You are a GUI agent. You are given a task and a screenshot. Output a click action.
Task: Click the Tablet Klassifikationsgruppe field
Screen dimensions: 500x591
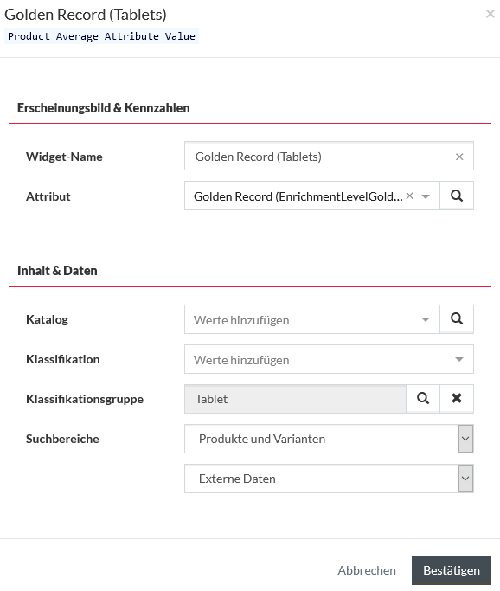pos(295,399)
